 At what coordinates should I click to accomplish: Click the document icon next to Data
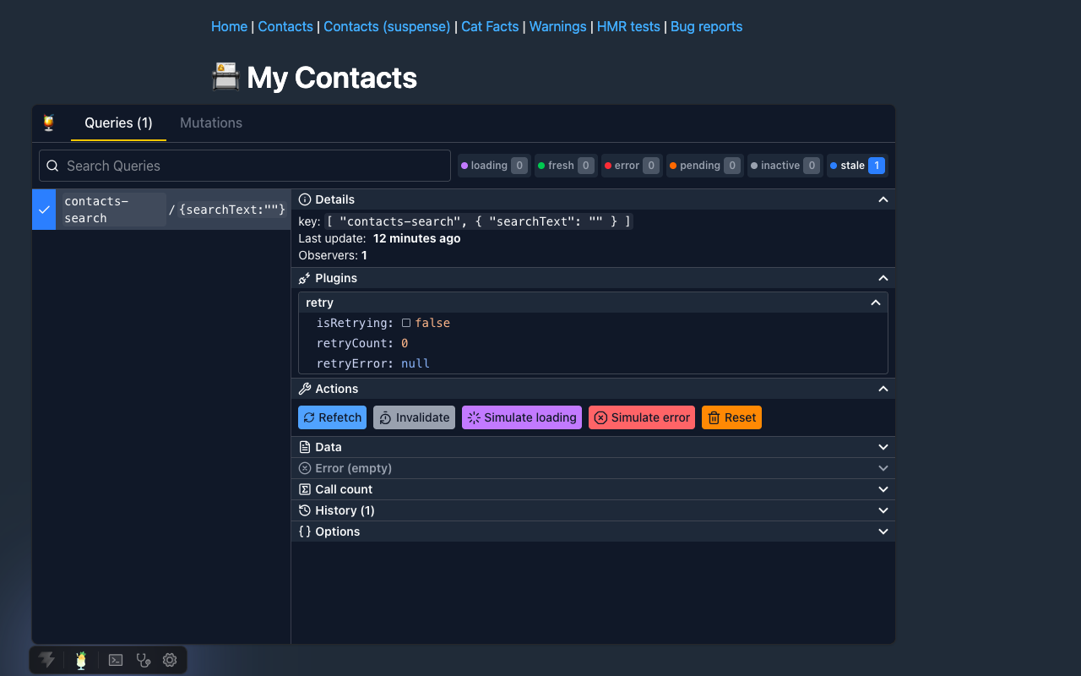pos(305,447)
